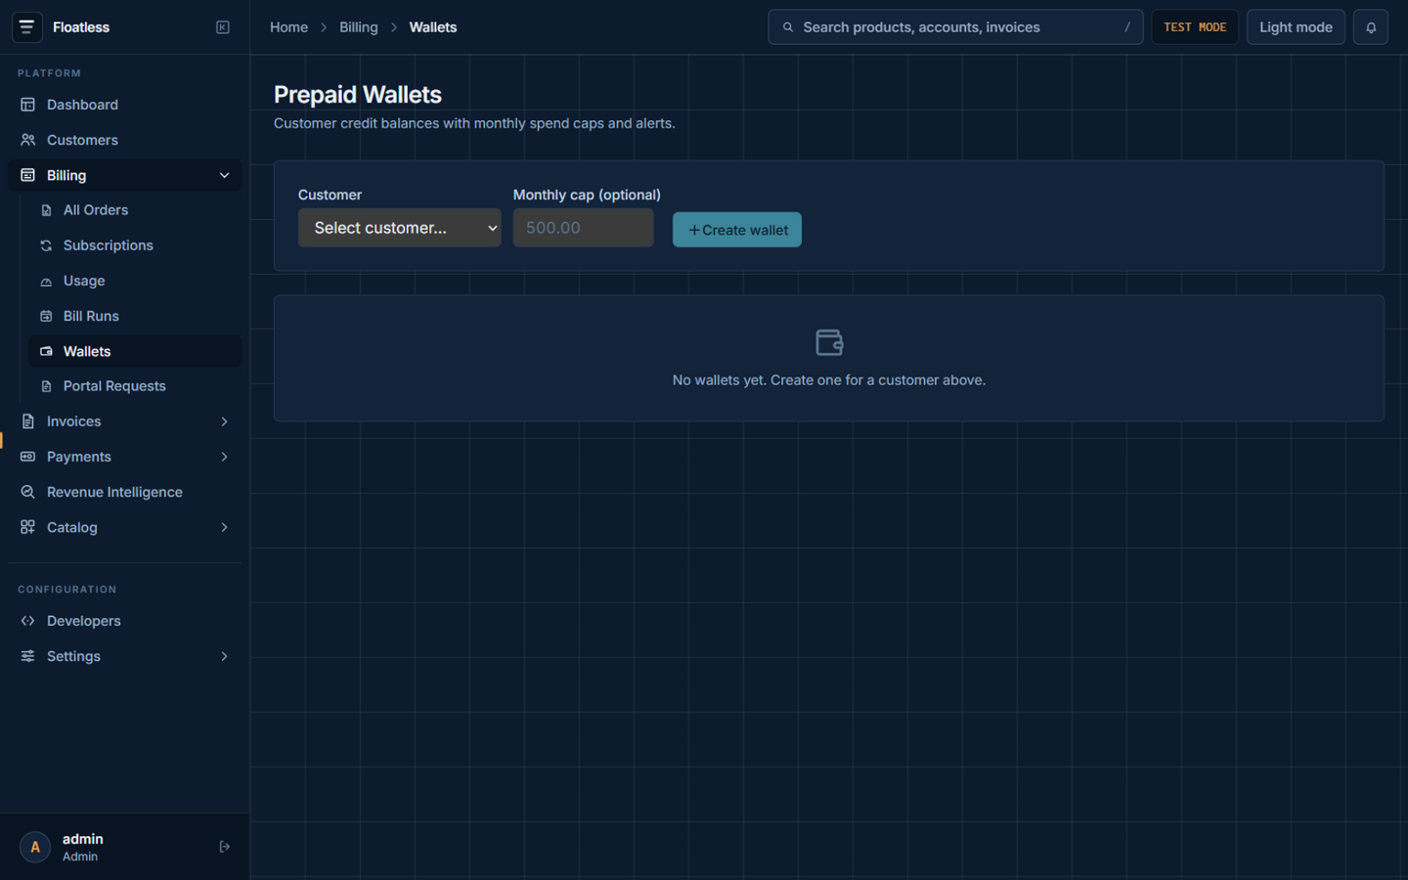Click the admin avatar circle
Viewport: 1408px width, 880px height.
pos(35,847)
